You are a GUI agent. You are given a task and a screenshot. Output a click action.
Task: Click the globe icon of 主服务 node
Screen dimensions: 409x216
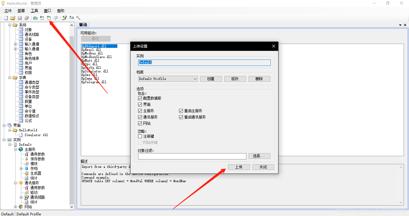coord(21,149)
